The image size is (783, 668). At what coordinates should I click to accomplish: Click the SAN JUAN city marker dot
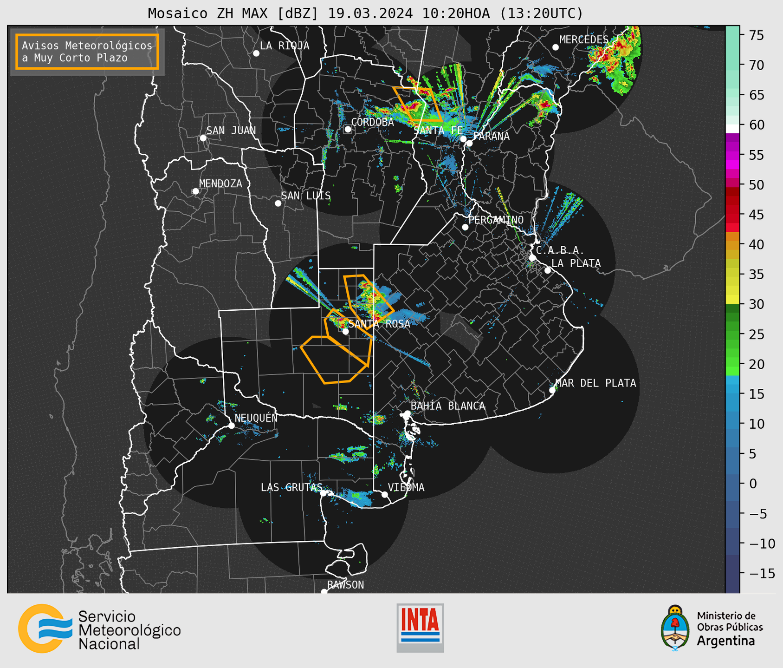(x=203, y=138)
